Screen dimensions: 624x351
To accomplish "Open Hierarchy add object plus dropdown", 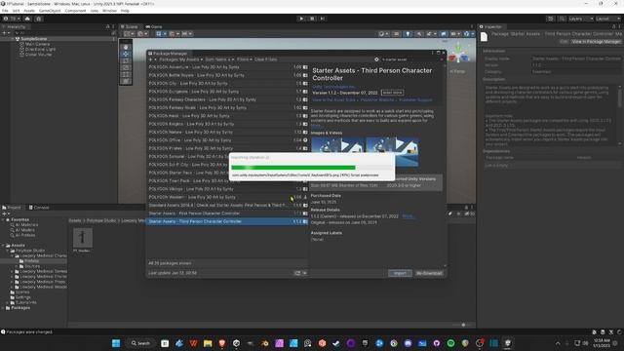I will coord(6,33).
